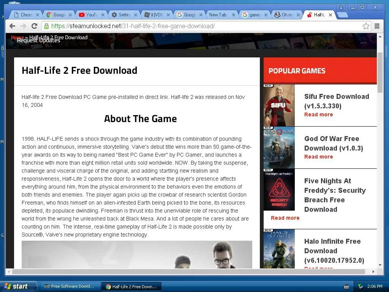Open the God Of War Free Download link
The image size is (389, 292).
pos(334,143)
